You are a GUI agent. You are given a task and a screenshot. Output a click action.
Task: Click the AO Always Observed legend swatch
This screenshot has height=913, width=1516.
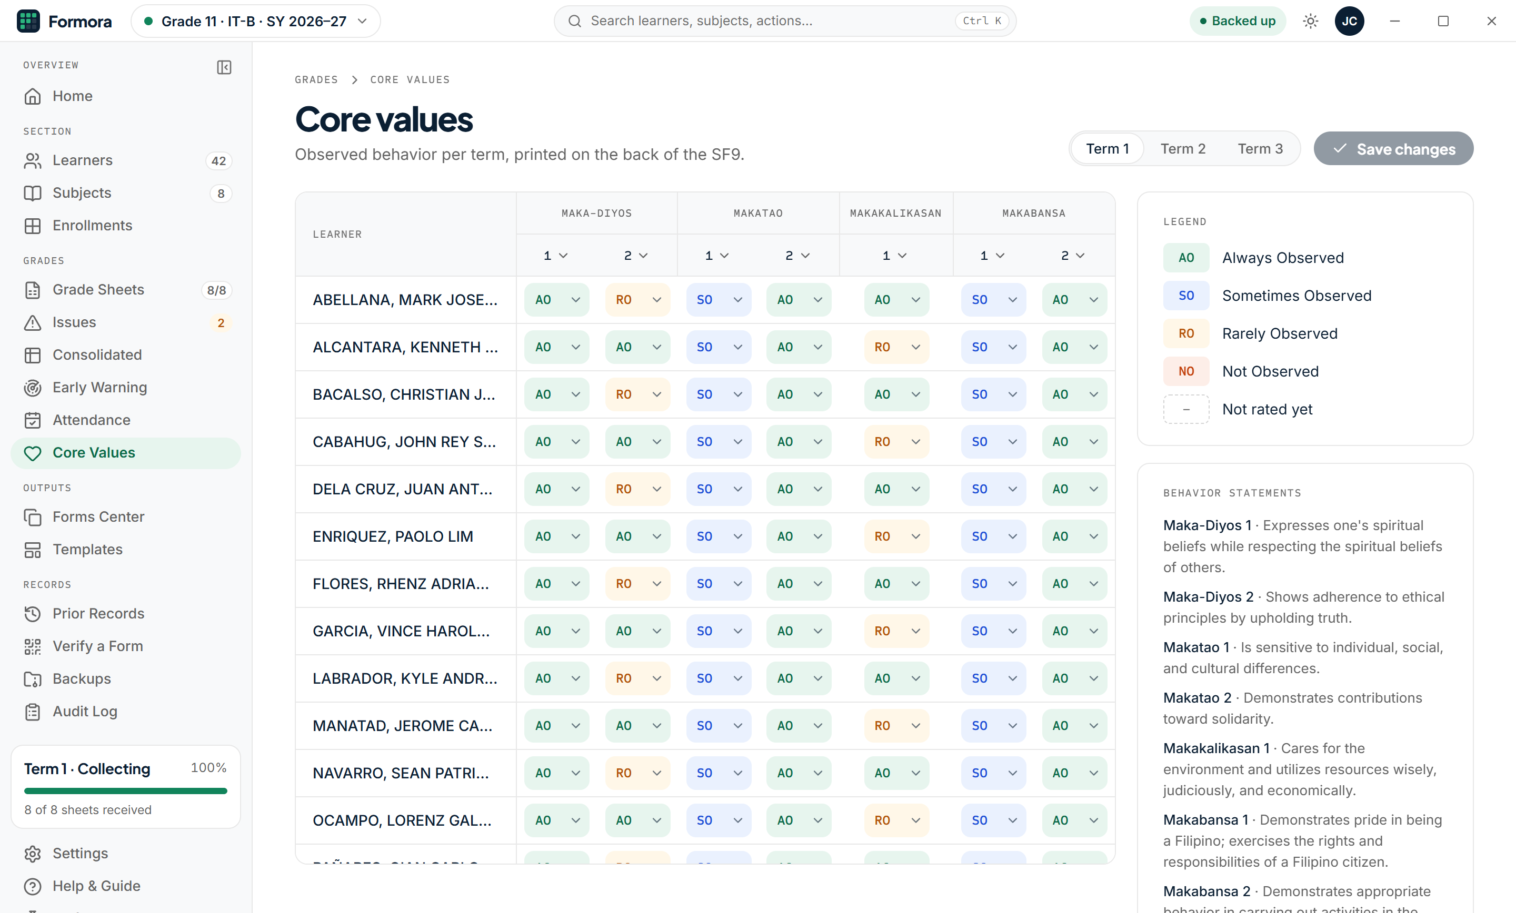1185,258
